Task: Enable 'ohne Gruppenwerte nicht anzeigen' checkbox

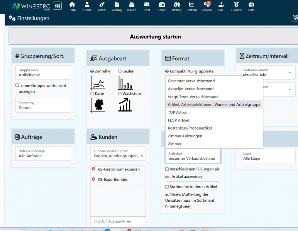Action: click(x=17, y=85)
